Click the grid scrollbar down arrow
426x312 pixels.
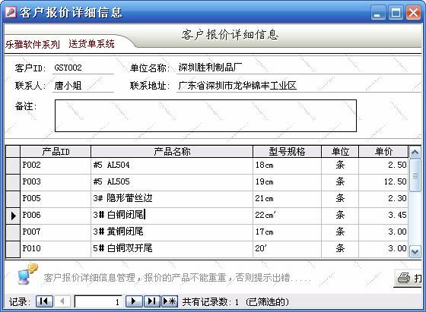pos(415,251)
